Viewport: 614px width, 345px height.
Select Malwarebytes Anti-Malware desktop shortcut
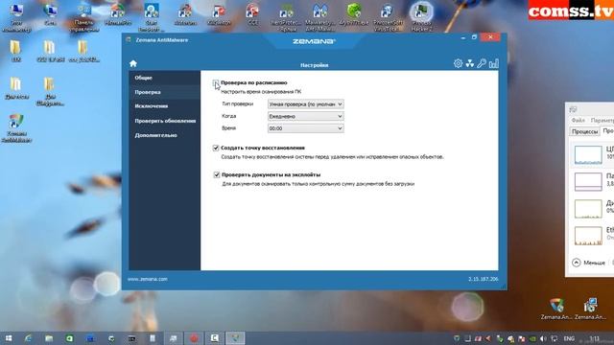coord(319,17)
